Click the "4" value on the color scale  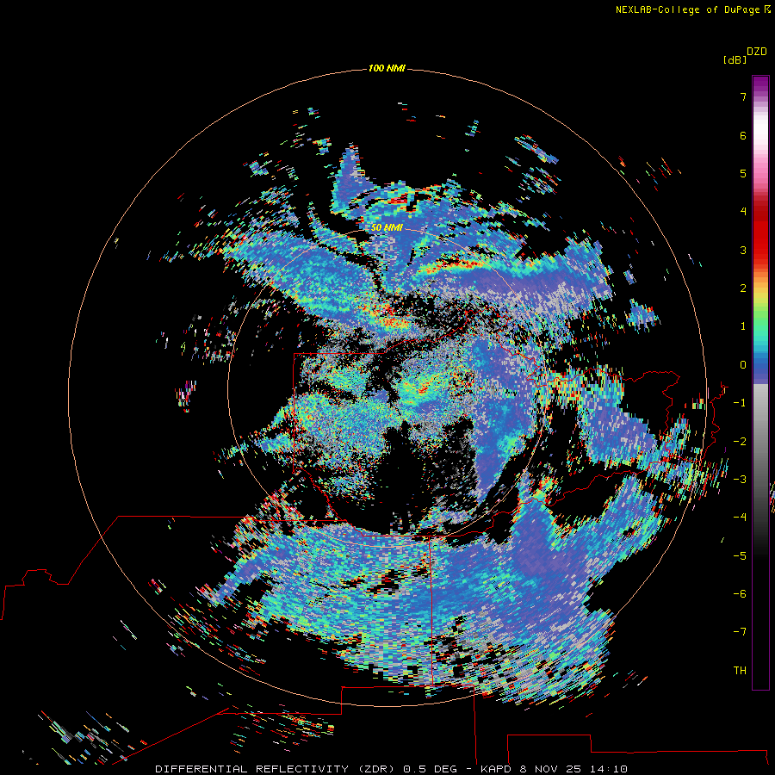pyautogui.click(x=743, y=212)
